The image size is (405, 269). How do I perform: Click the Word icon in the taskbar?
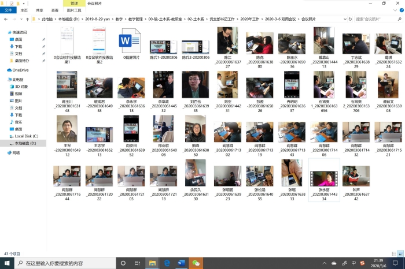coord(182,263)
